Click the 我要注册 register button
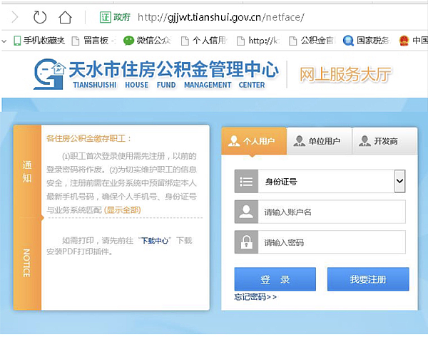Image resolution: width=428 pixels, height=337 pixels. point(368,279)
